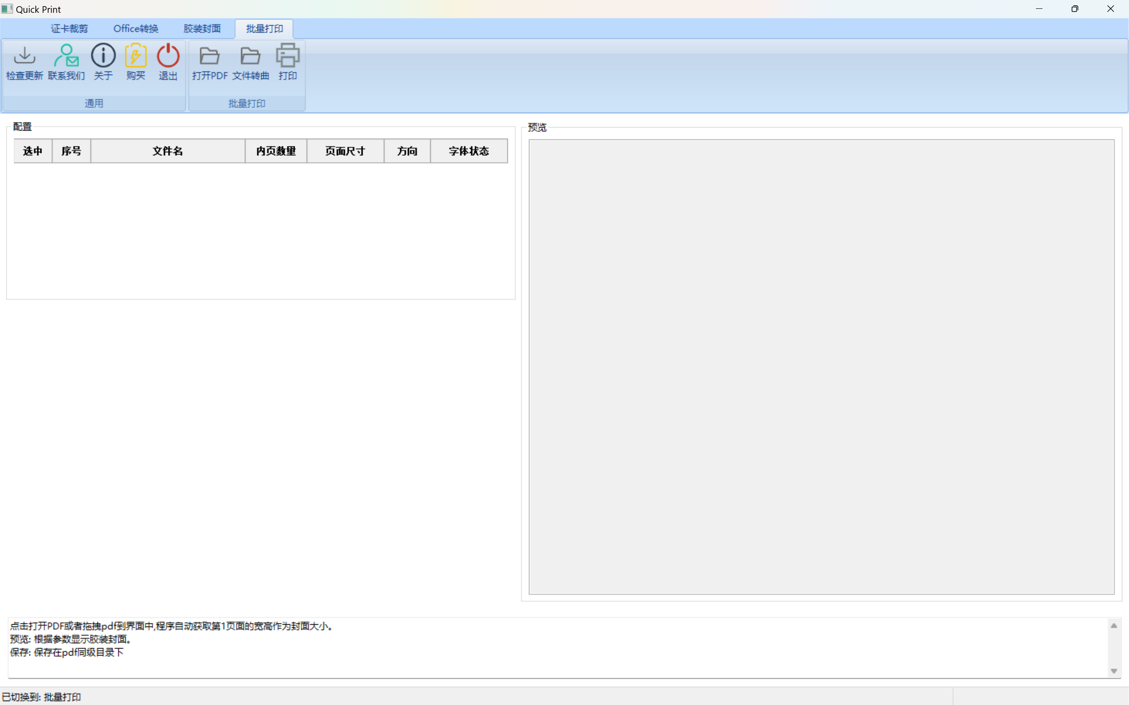Click the 字体状态 column header
This screenshot has width=1129, height=705.
click(x=469, y=151)
